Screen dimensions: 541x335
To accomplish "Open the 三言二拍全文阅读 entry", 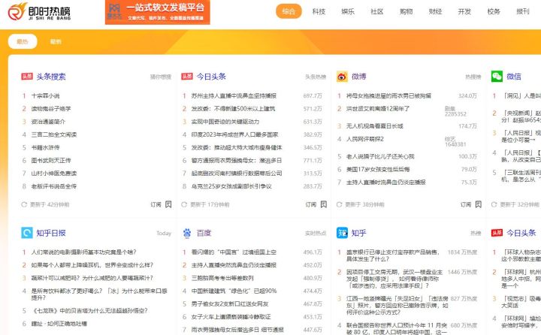I will pos(54,134).
